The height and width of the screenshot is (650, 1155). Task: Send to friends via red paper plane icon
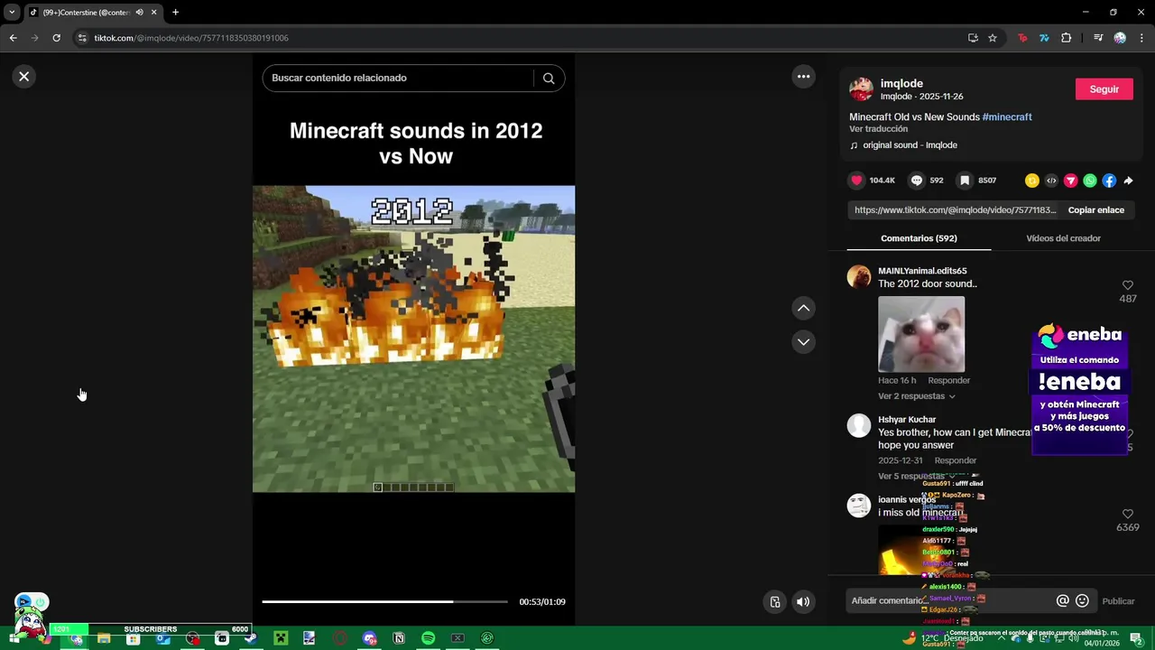tap(1071, 181)
